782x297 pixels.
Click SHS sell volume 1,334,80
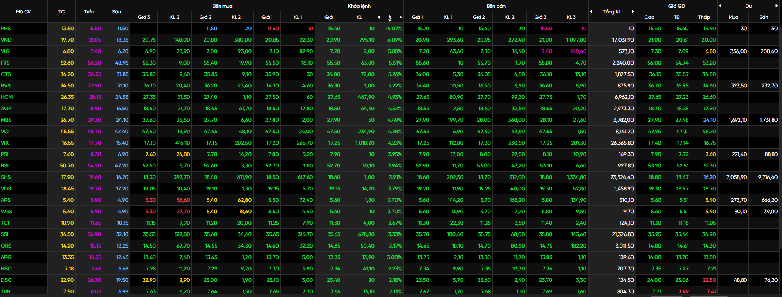point(576,177)
